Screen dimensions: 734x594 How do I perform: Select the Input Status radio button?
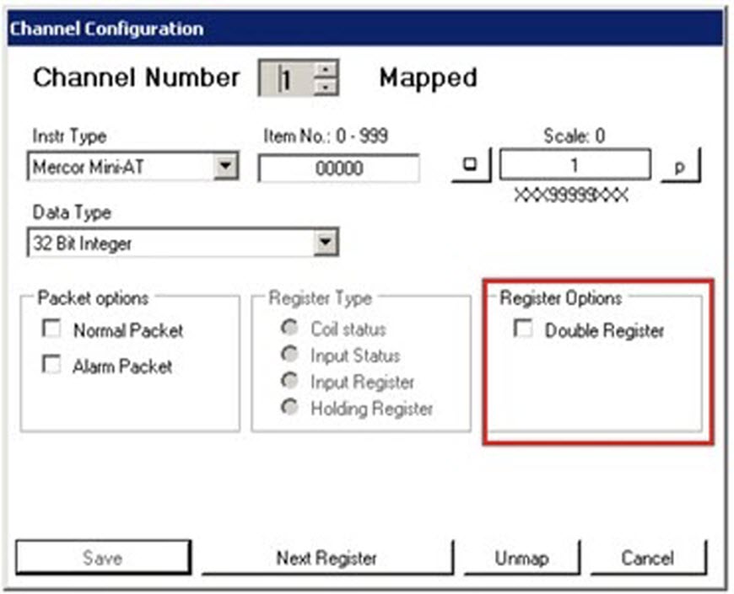[290, 355]
